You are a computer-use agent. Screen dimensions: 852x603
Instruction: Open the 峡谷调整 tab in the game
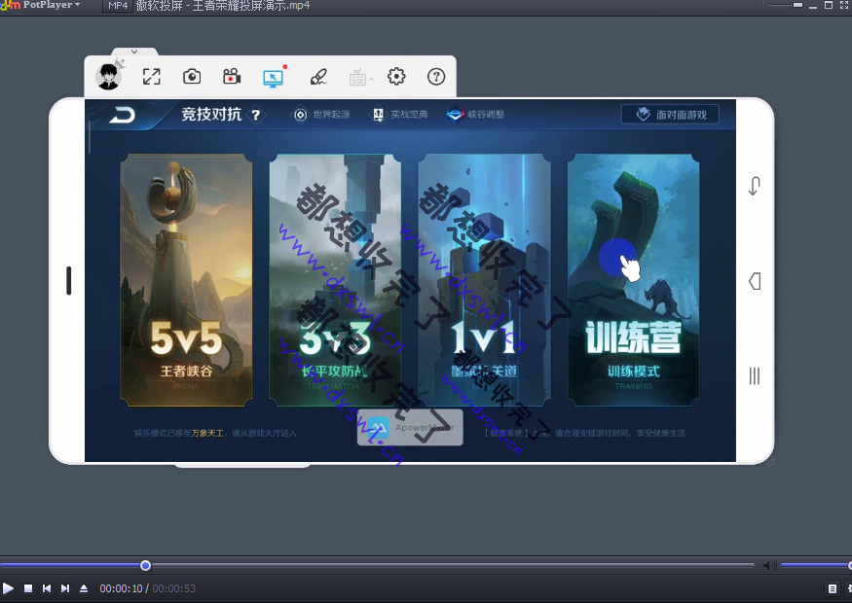pyautogui.click(x=475, y=115)
